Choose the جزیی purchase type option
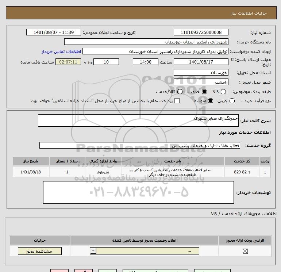 232,101
